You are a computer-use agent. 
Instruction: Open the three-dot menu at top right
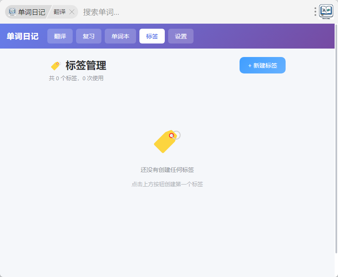[x=315, y=12]
